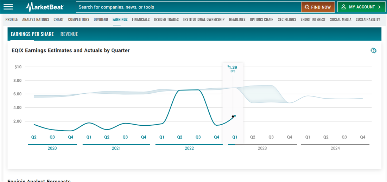Click the Q1 2023 EPS data point
Screen dimensions: 387x182
[233, 116]
